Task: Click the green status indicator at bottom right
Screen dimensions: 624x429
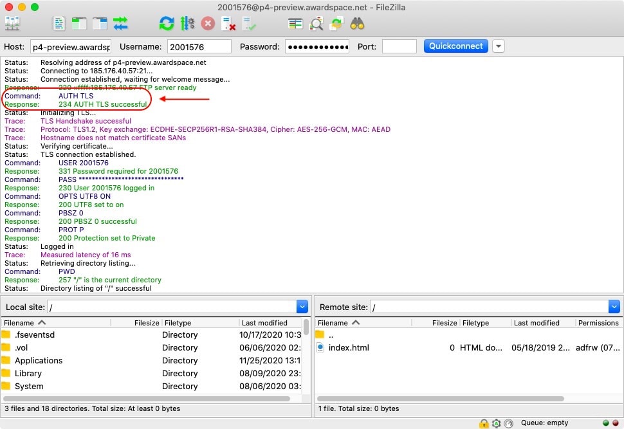Action: click(605, 423)
